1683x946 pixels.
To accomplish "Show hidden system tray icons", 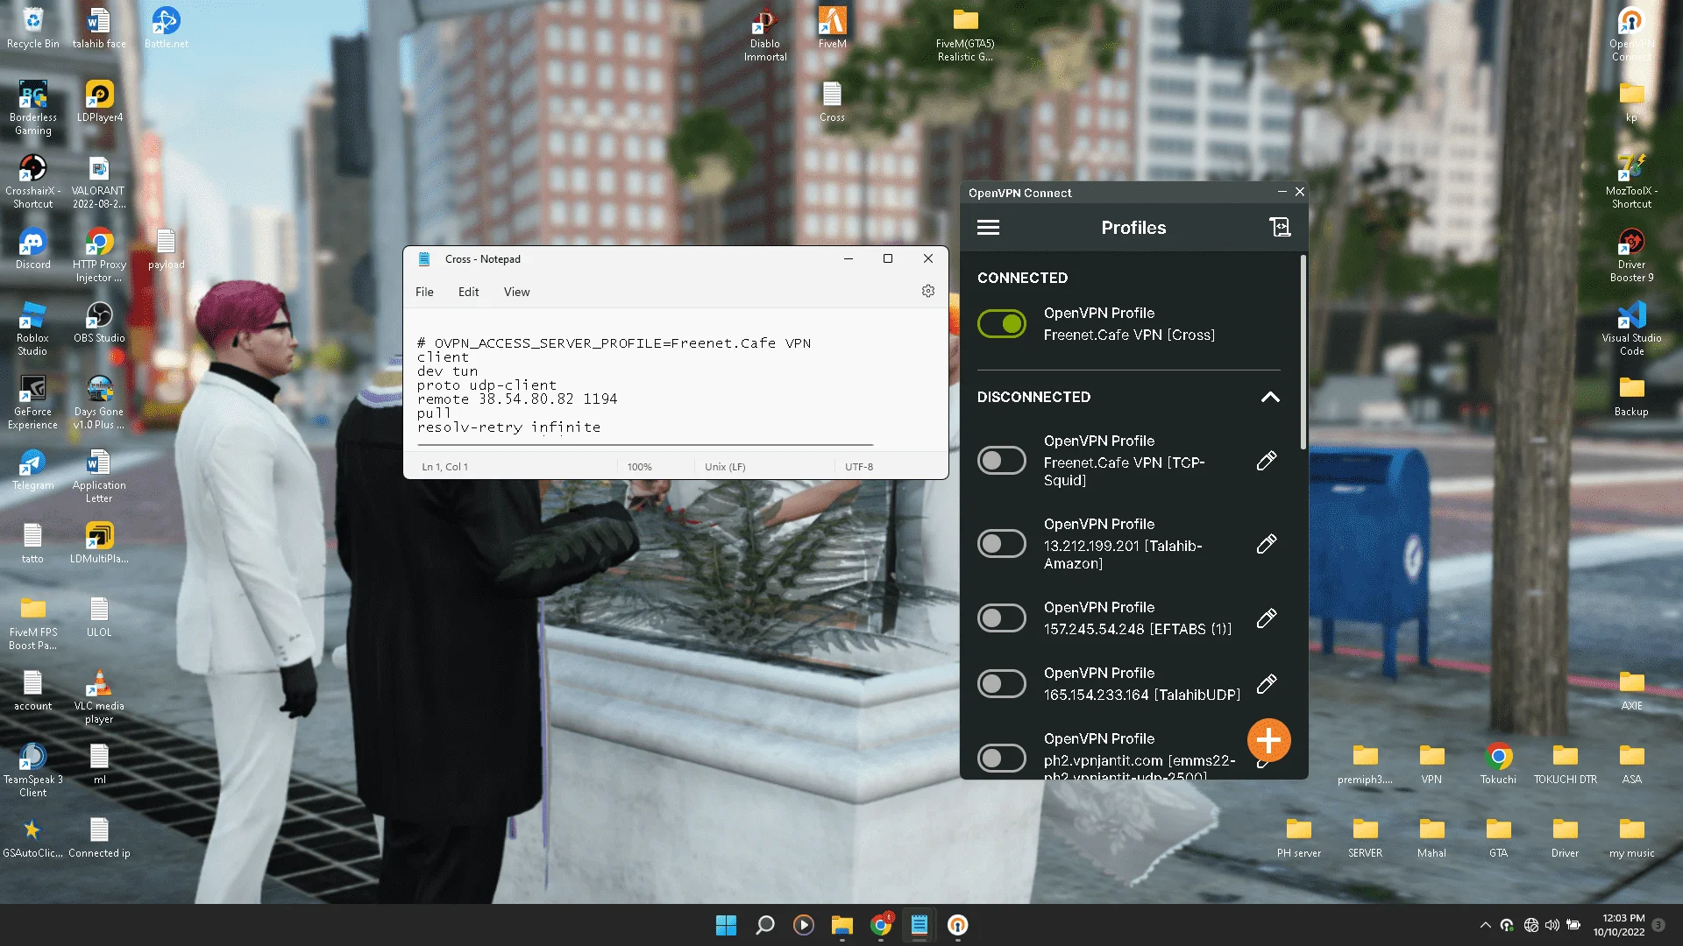I will tap(1485, 925).
